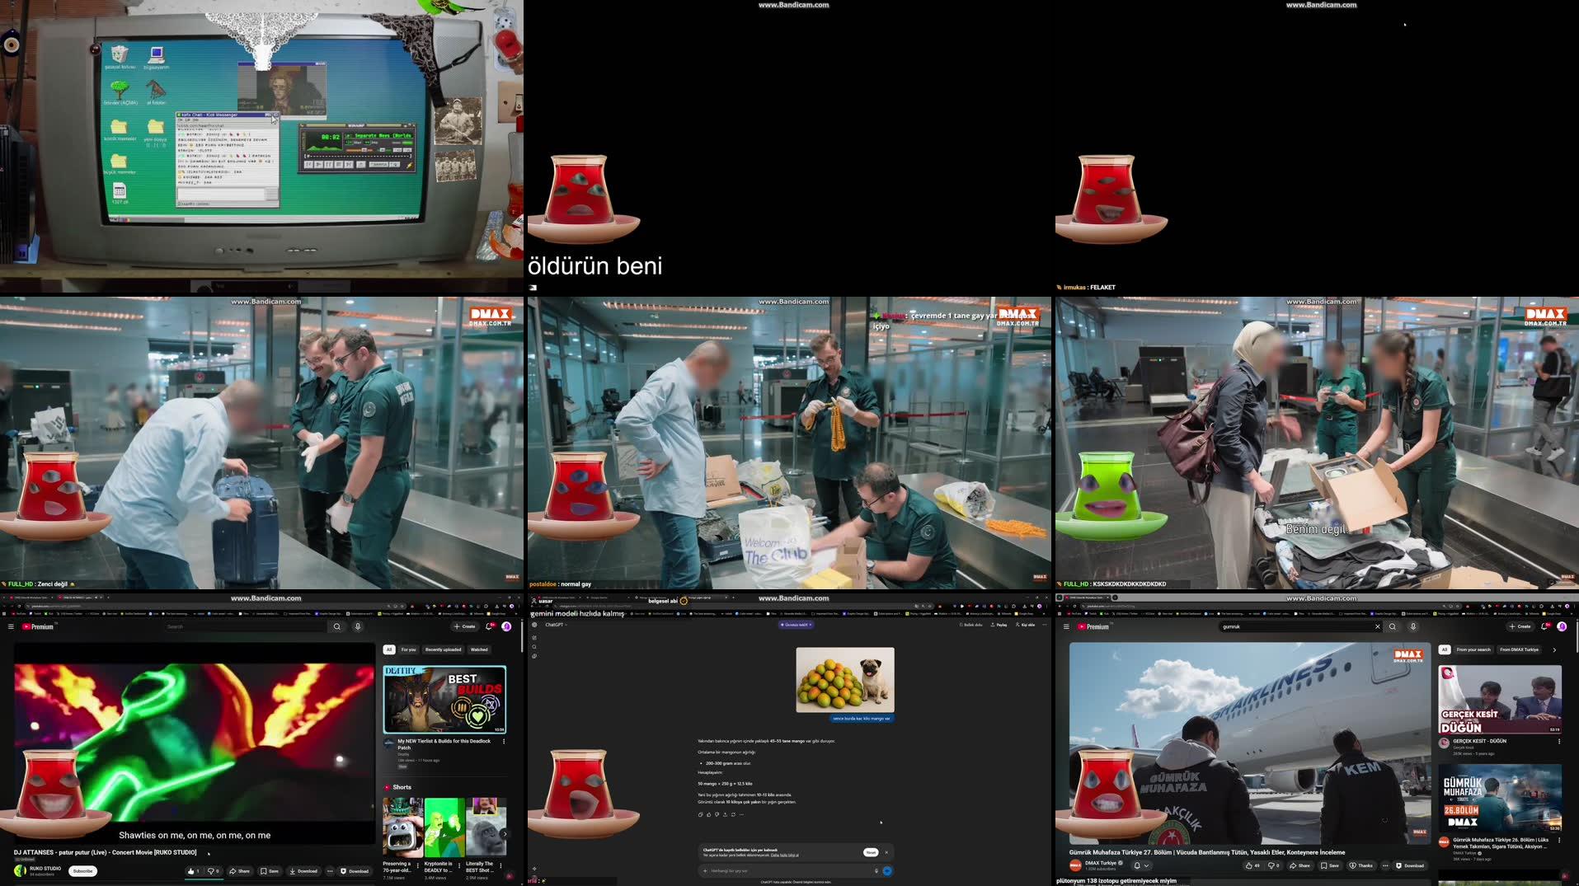Screen dimensions: 1579x886
Task: Dislike the DJ ATTANSES concert video
Action: pos(212,870)
